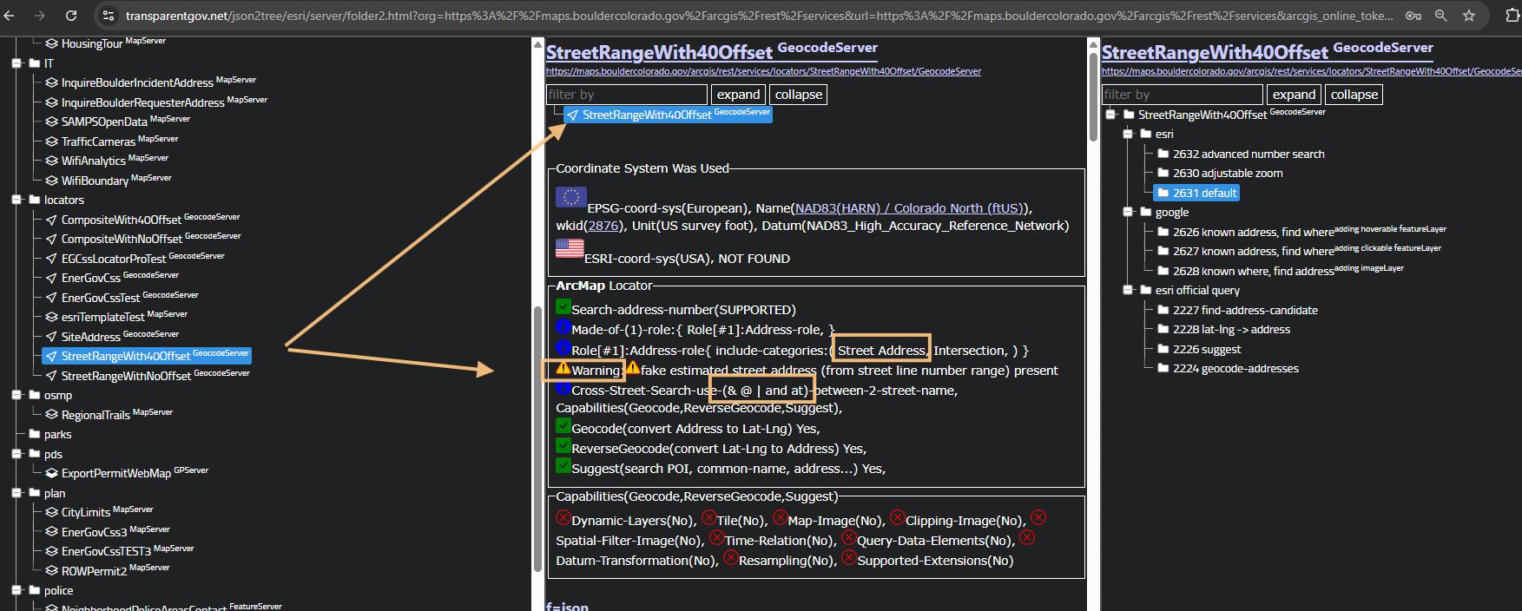This screenshot has width=1522, height=611.
Task: Click the password key icon in address bar
Action: coord(1413,16)
